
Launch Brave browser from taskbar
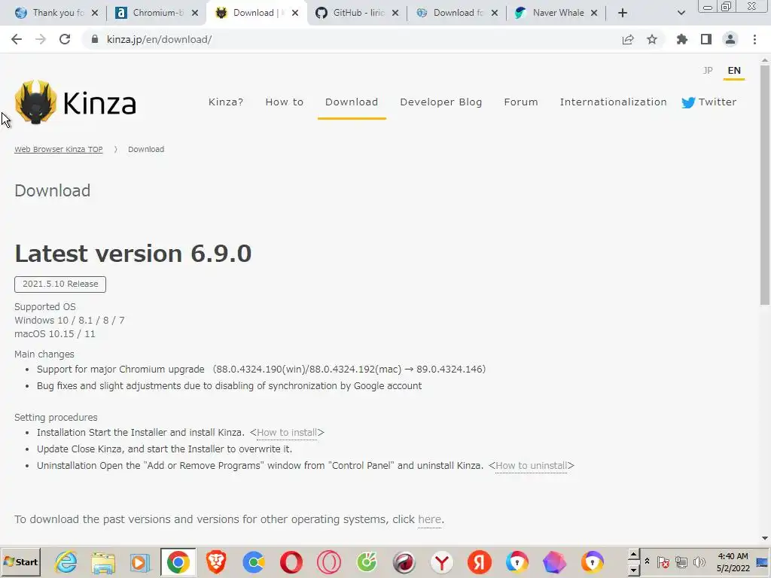click(x=216, y=561)
